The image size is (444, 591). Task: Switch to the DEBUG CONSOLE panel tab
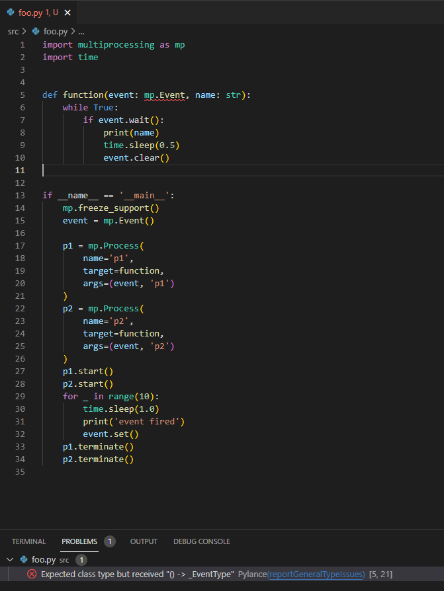tap(202, 541)
